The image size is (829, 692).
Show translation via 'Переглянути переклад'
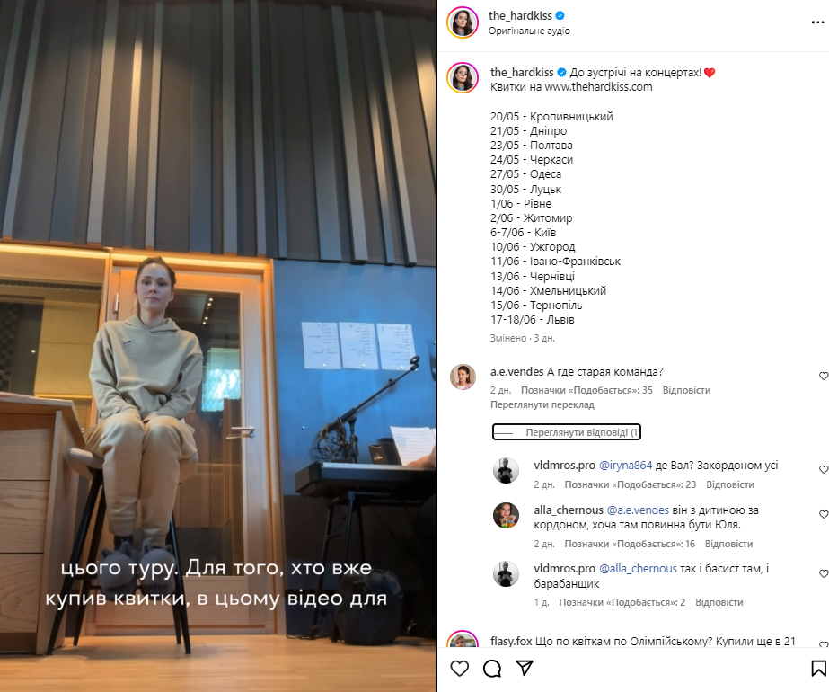[x=542, y=404]
